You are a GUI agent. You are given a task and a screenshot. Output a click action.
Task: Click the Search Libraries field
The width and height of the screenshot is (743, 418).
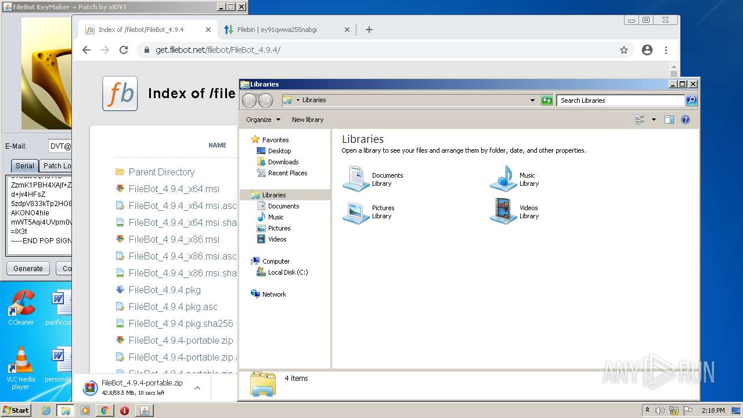[x=621, y=100]
